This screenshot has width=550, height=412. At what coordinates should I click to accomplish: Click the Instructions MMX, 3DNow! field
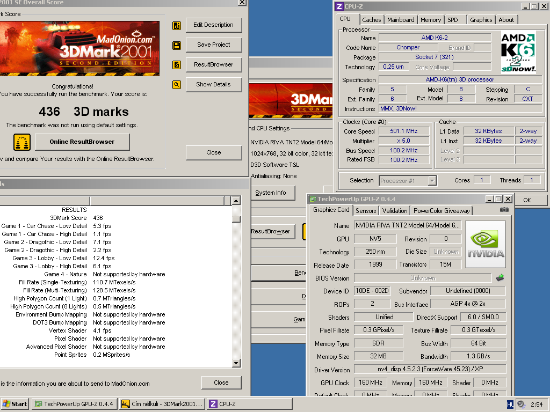point(460,108)
